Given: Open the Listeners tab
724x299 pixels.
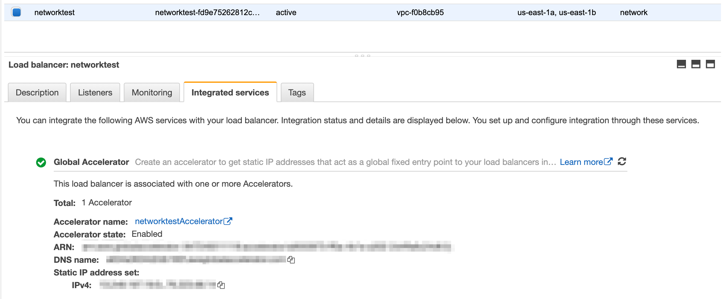Looking at the screenshot, I should 95,92.
